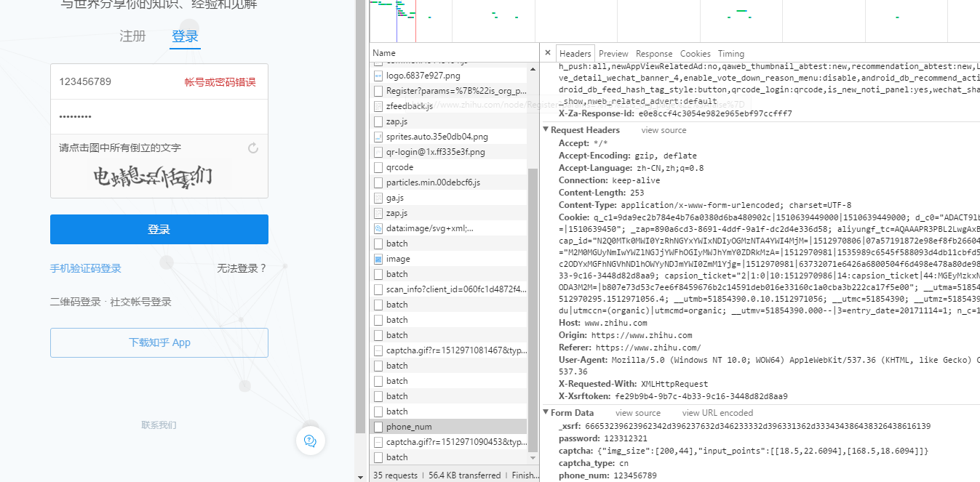Screen dimensions: 980x482
Task: Click the file icon beside sprites.auto.35e0db04.png
Action: click(378, 137)
